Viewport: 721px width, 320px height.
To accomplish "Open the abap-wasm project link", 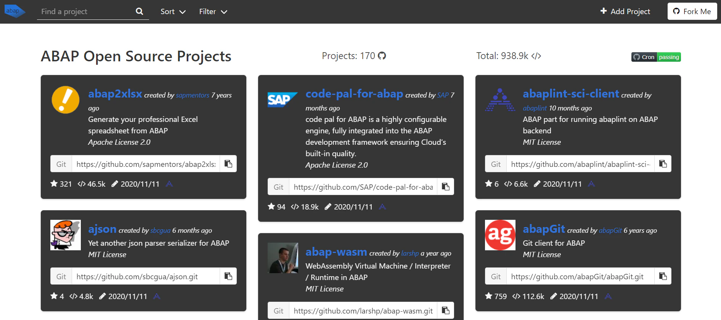I will [336, 252].
